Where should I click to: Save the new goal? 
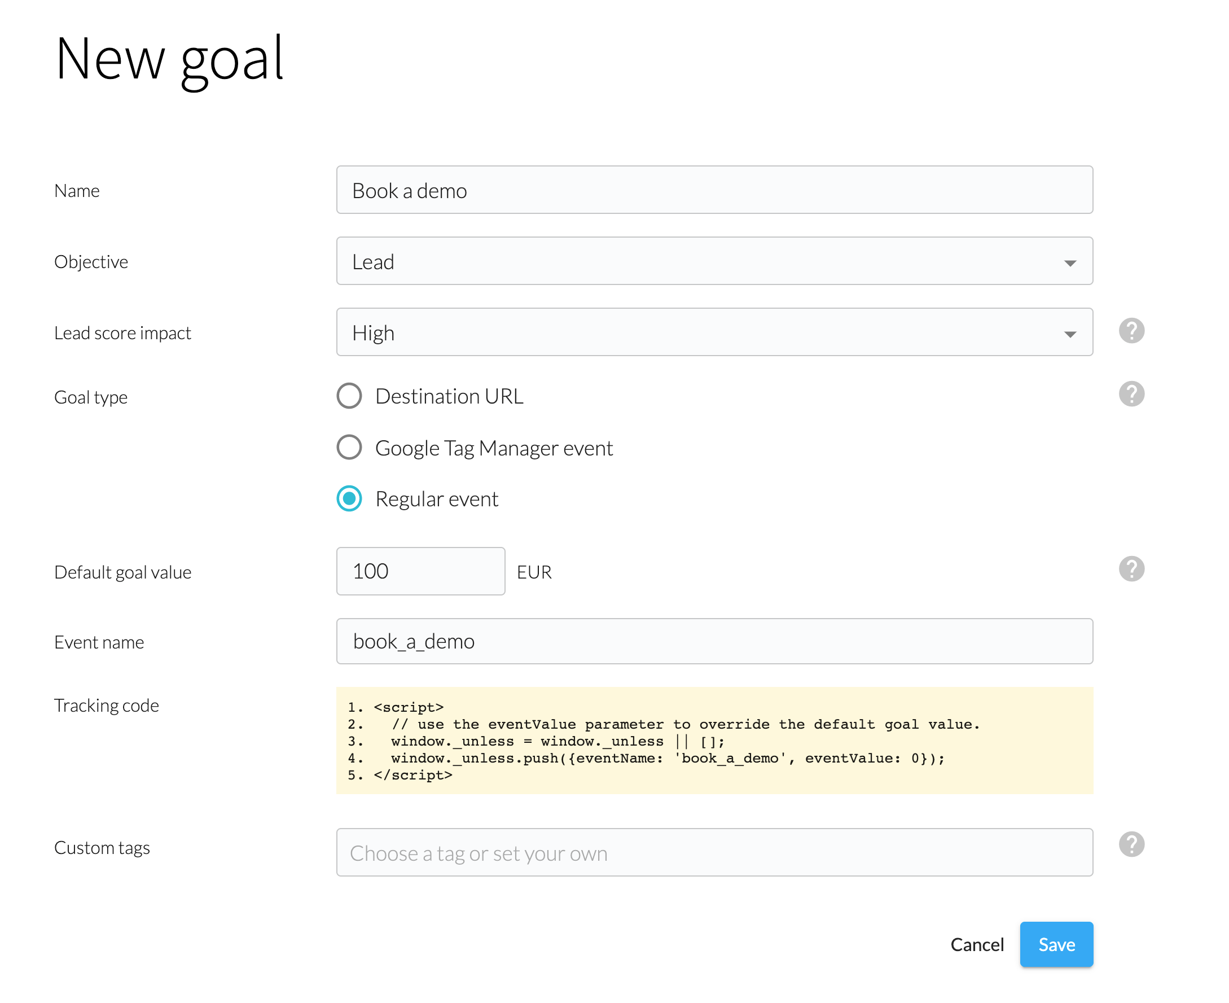(x=1056, y=944)
